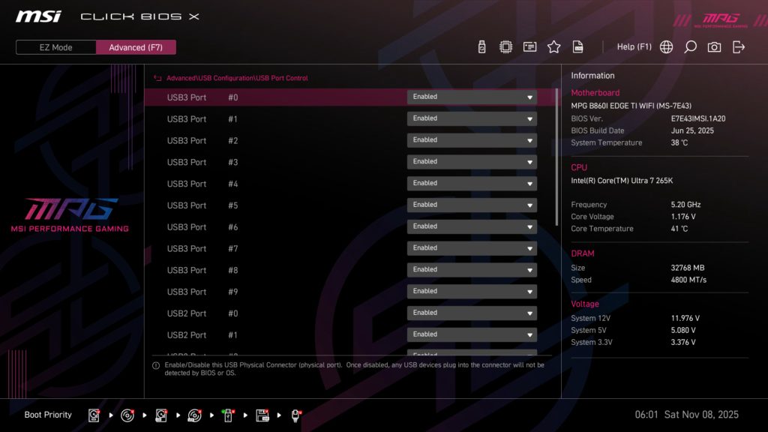This screenshot has height=432, width=768.
Task: Disable USB3 Port #0
Action: [471, 96]
